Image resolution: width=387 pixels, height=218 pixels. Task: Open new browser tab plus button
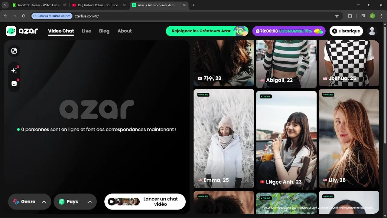[194, 5]
